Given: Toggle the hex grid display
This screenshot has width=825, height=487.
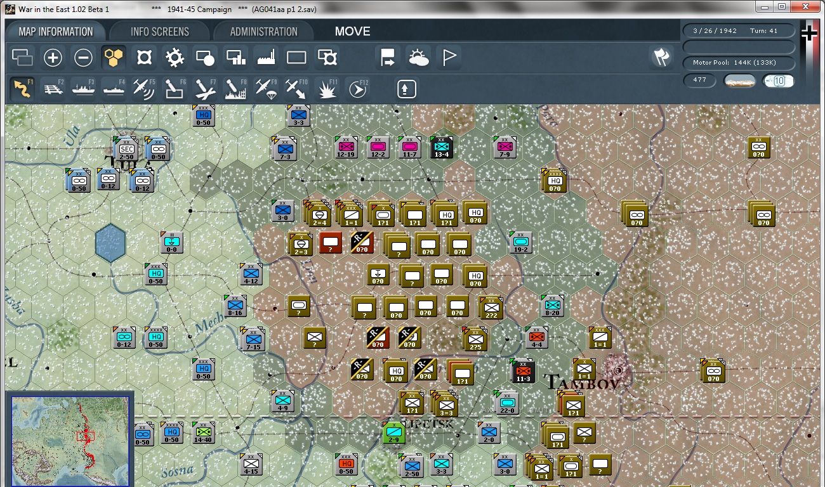Looking at the screenshot, I should (114, 58).
